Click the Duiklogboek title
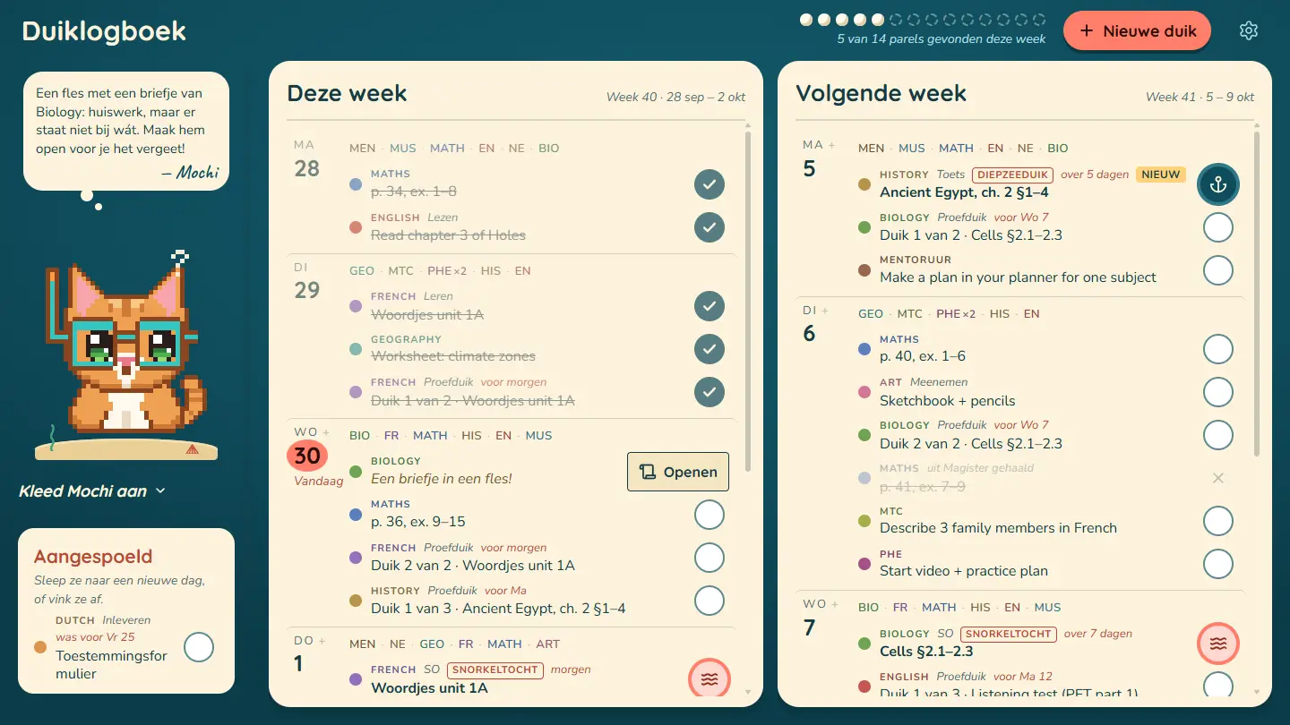 [104, 31]
